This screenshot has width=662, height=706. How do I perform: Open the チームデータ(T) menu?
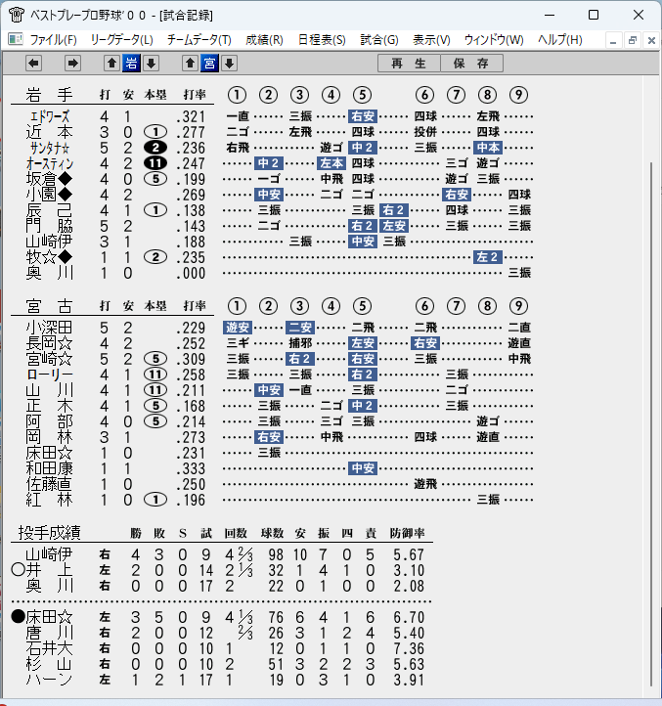point(199,40)
